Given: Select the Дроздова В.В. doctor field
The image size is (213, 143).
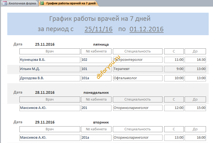Looking at the screenshot, I should click(x=50, y=78).
